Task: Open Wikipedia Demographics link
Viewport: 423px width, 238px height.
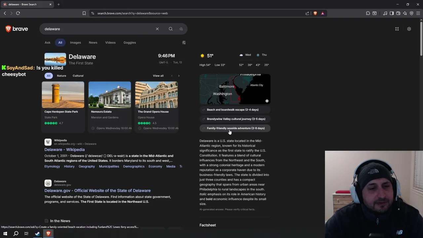Action: (x=134, y=166)
